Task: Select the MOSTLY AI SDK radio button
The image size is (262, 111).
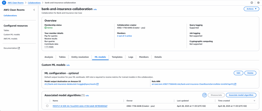Action: (47, 106)
